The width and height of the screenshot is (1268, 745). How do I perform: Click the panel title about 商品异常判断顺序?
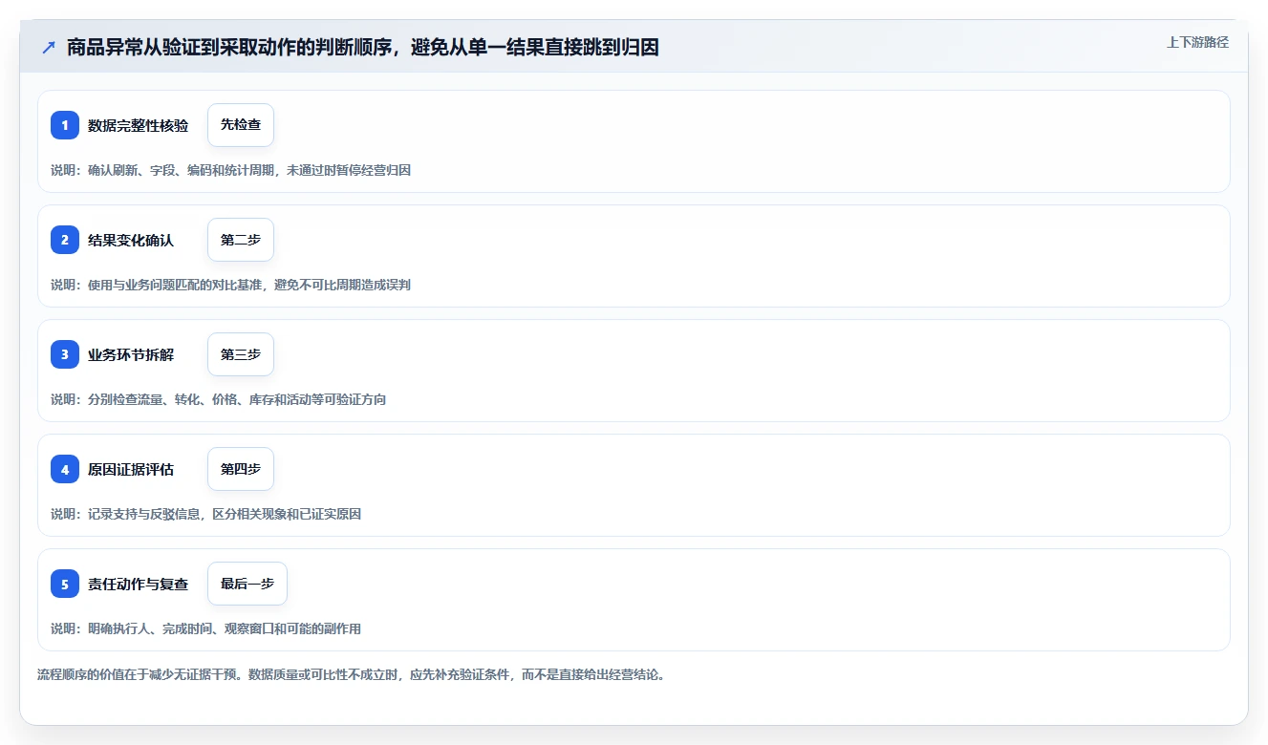point(363,47)
